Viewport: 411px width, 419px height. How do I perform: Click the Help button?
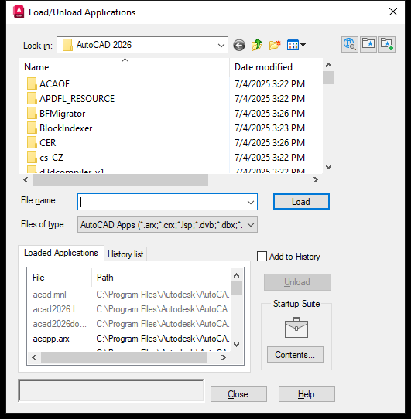coord(307,394)
